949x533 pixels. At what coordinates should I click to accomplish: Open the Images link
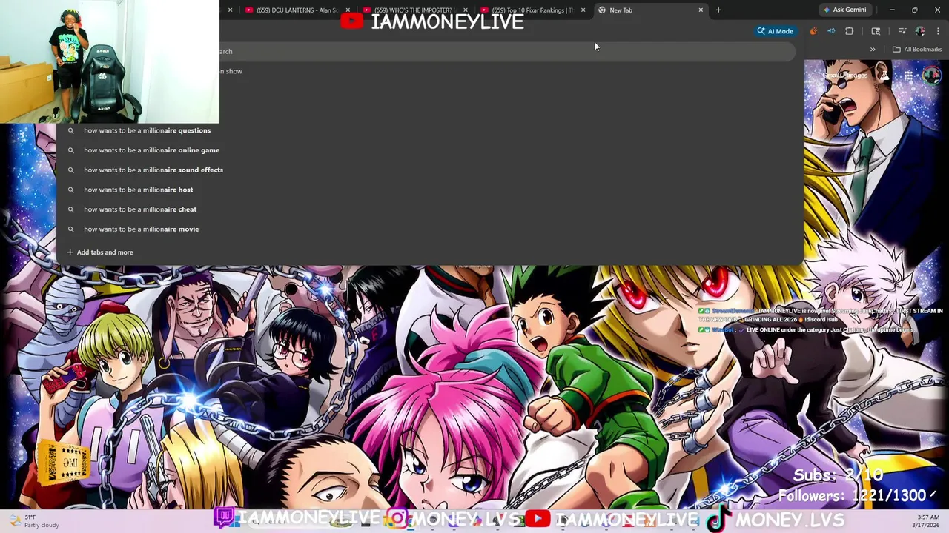[x=856, y=76]
